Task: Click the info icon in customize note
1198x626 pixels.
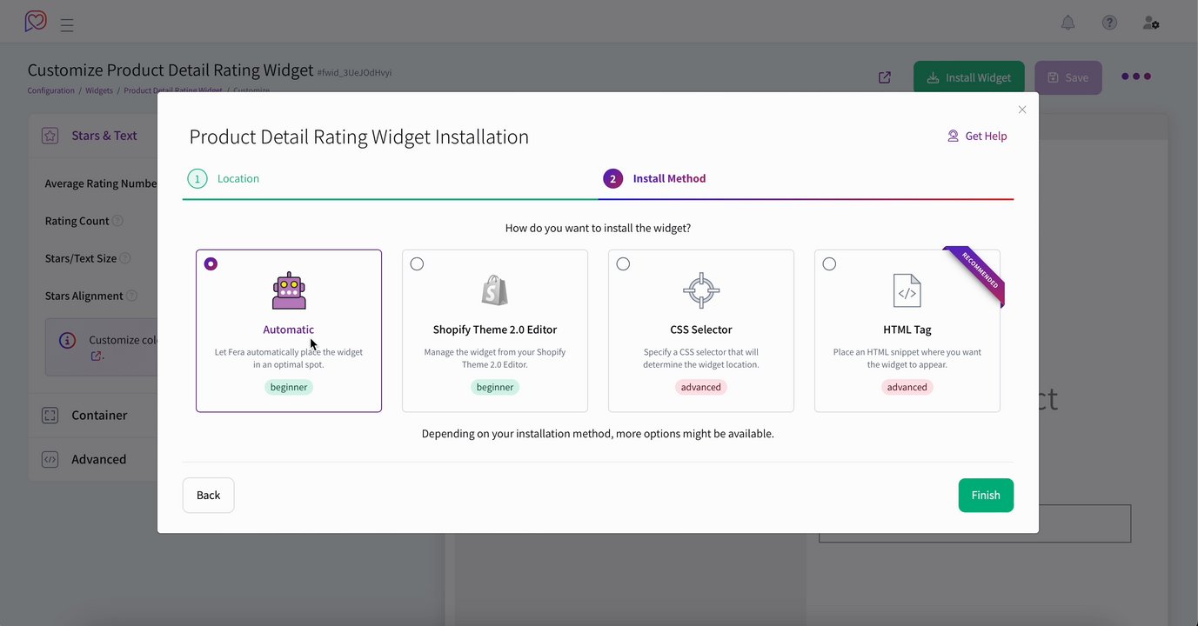Action: 67,341
